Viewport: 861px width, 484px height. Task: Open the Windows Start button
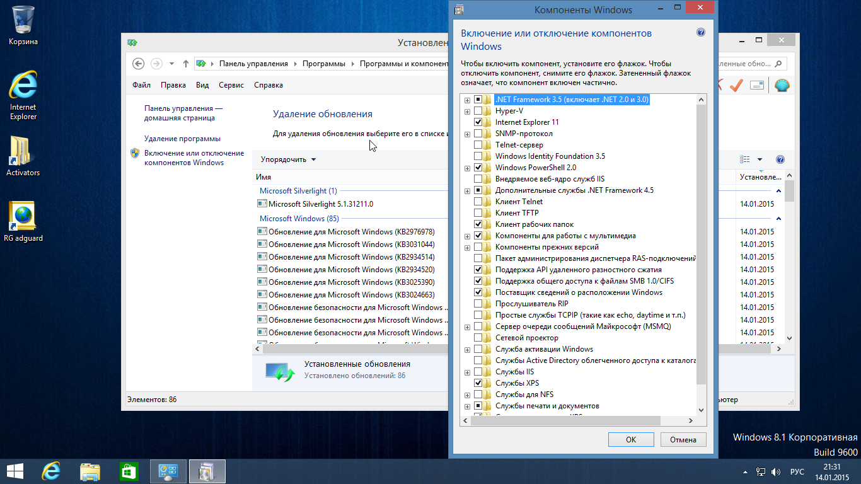(x=15, y=471)
